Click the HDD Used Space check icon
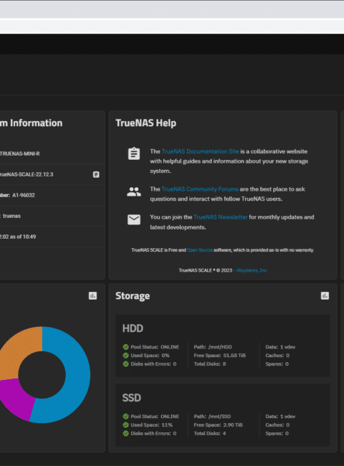344x466 pixels. [x=125, y=356]
